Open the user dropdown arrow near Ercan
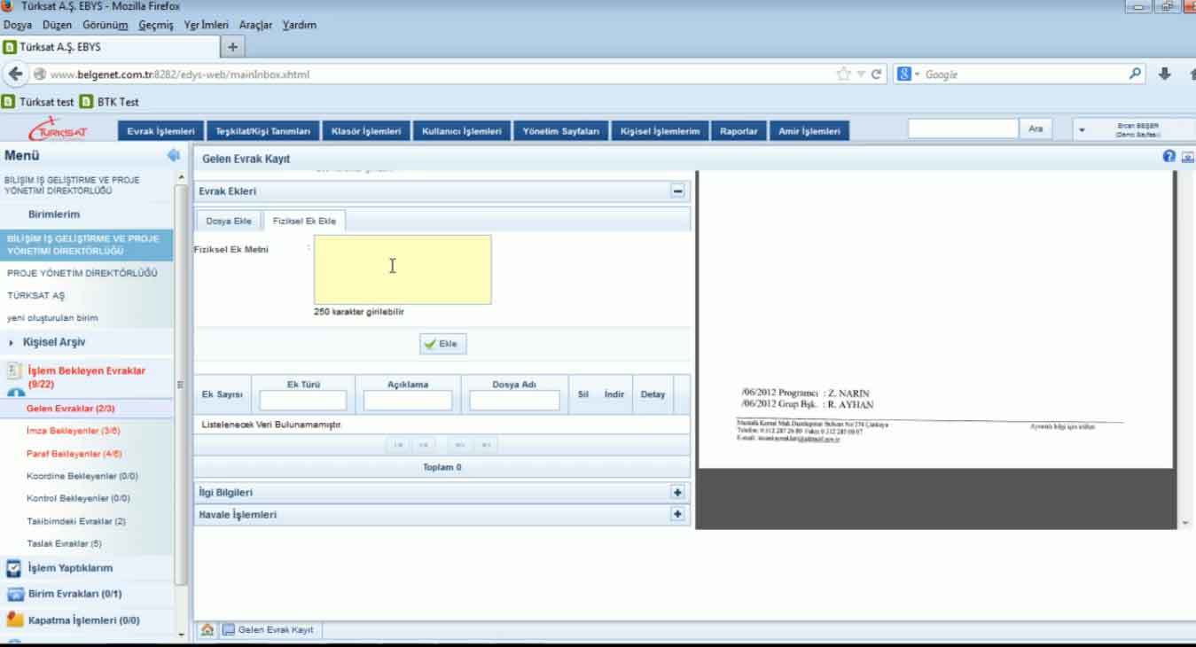The image size is (1196, 647). pyautogui.click(x=1082, y=130)
